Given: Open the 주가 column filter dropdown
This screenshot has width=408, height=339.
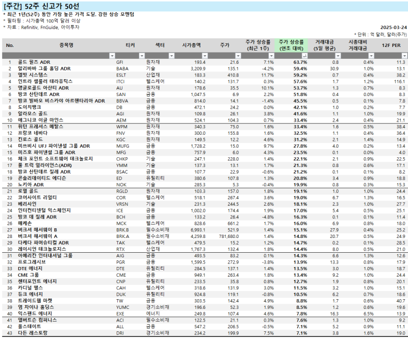Looking at the screenshot, I should 238,56.
